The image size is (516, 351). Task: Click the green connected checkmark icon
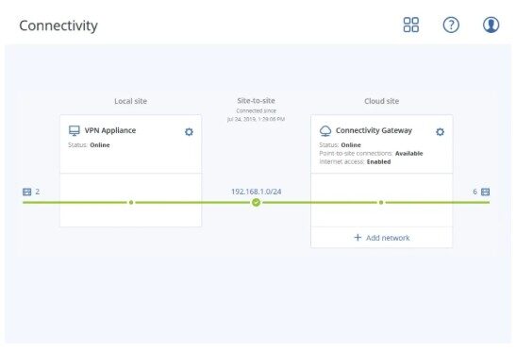(256, 202)
